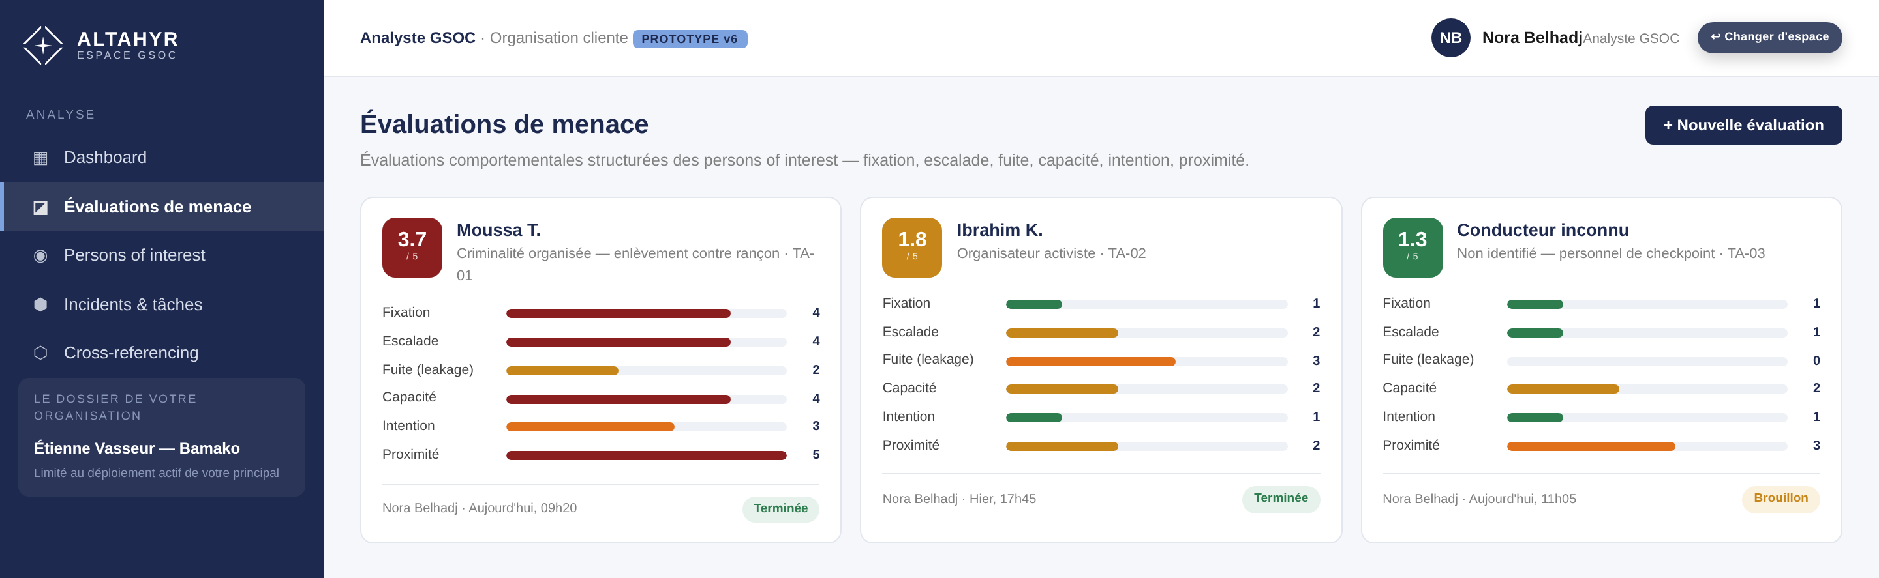
Task: Click the Terminée status on Ibrahim K. card
Action: (x=1280, y=499)
